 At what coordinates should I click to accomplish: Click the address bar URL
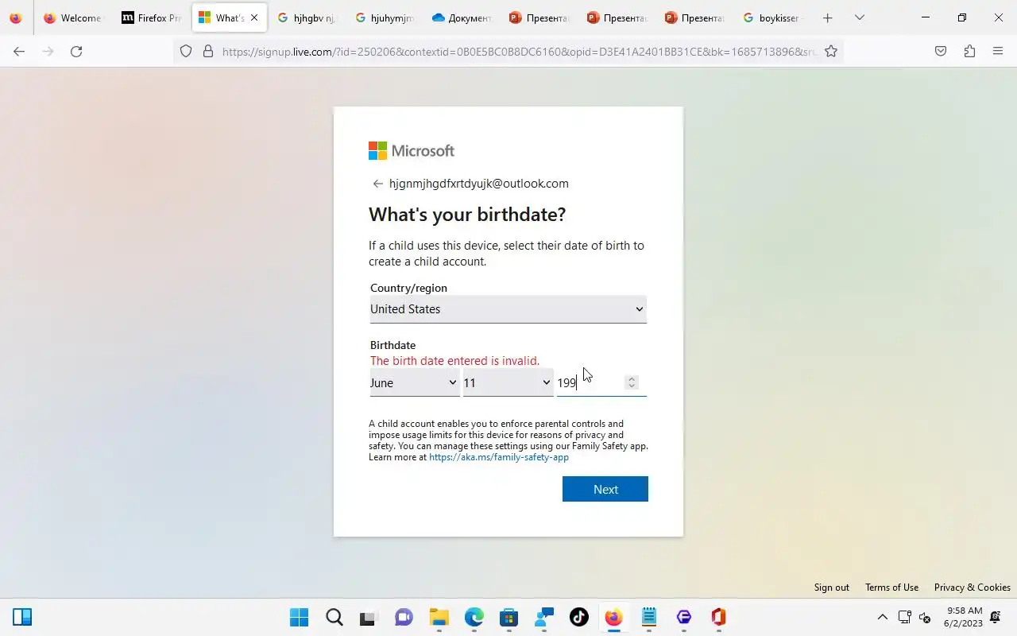click(519, 51)
